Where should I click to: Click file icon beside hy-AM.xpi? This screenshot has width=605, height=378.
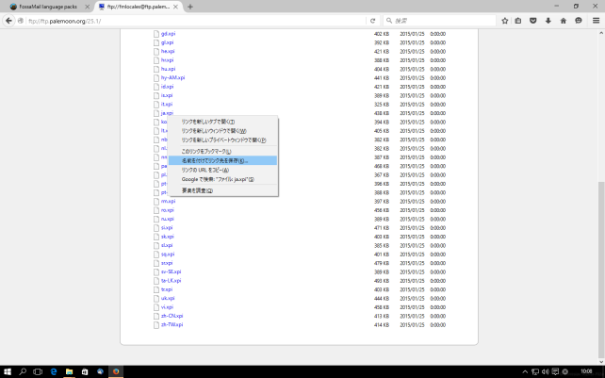coord(156,78)
